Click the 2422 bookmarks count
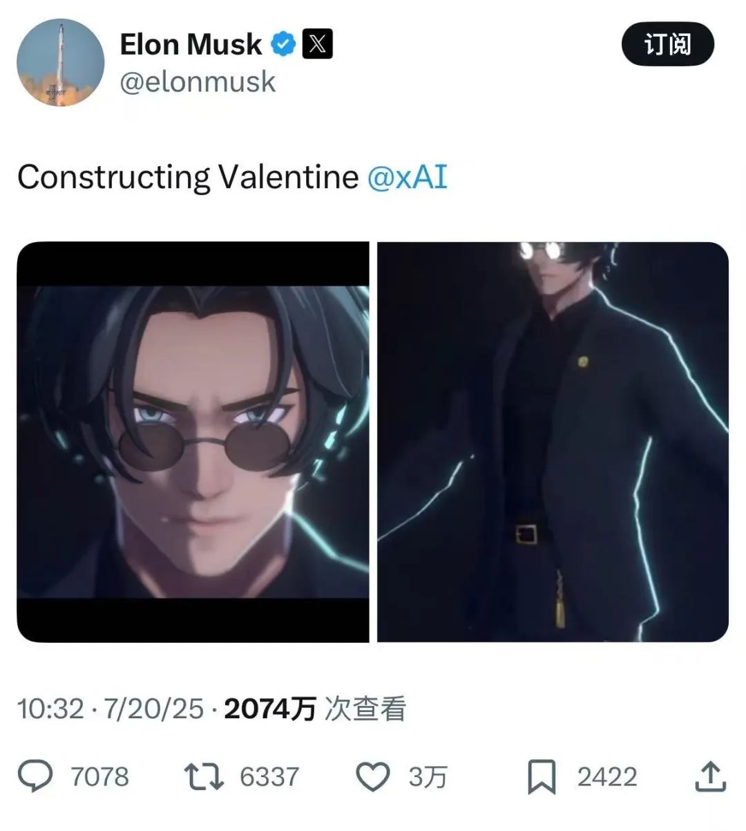This screenshot has width=746, height=831. coord(606,777)
